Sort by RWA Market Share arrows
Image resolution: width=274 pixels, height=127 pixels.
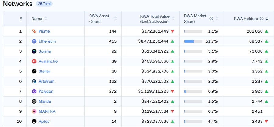click(x=217, y=19)
